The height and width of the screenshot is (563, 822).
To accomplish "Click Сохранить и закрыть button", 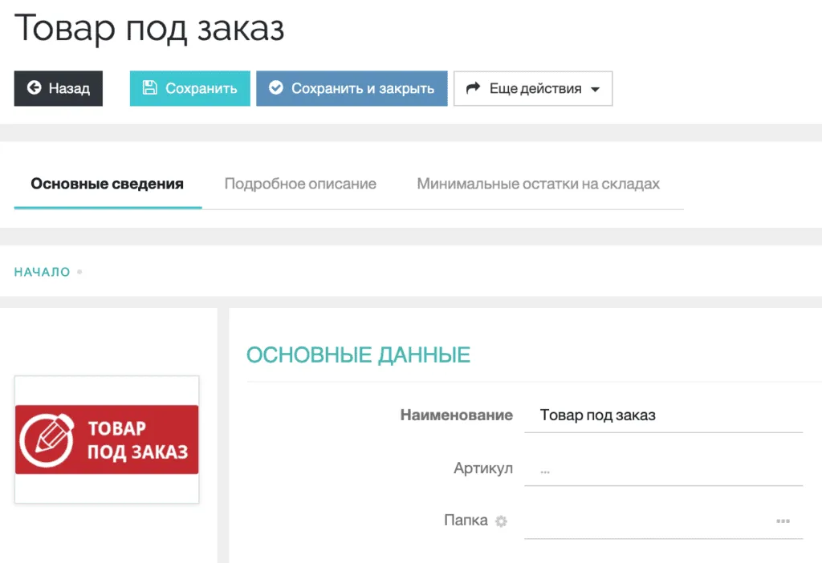I will (352, 88).
